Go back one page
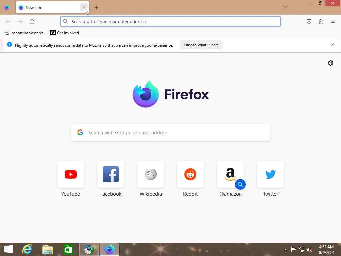The width and height of the screenshot is (341, 256). click(8, 22)
